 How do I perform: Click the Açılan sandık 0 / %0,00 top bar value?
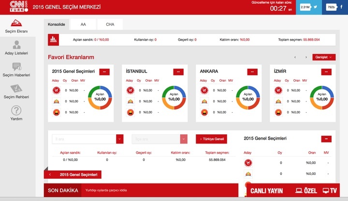click(101, 40)
